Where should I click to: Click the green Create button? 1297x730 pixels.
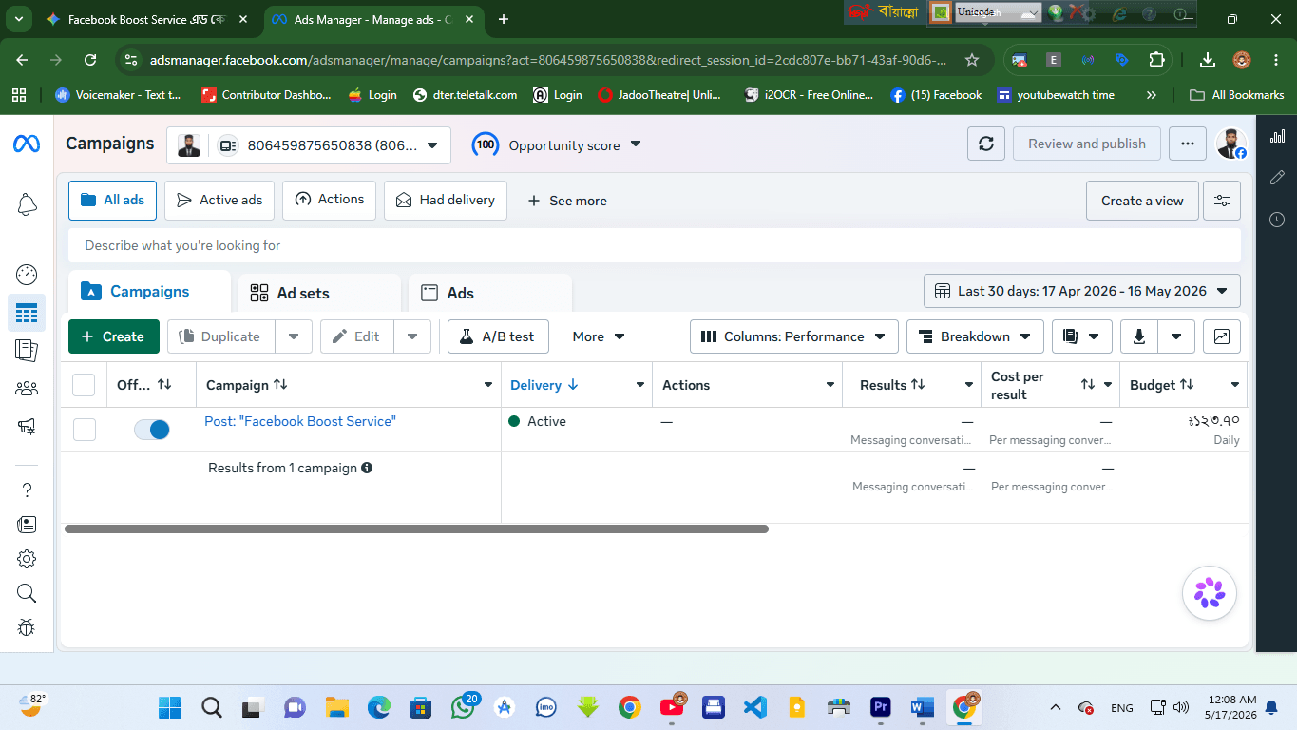(x=114, y=336)
